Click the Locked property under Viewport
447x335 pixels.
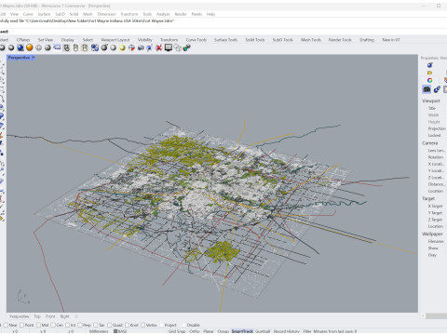point(434,136)
